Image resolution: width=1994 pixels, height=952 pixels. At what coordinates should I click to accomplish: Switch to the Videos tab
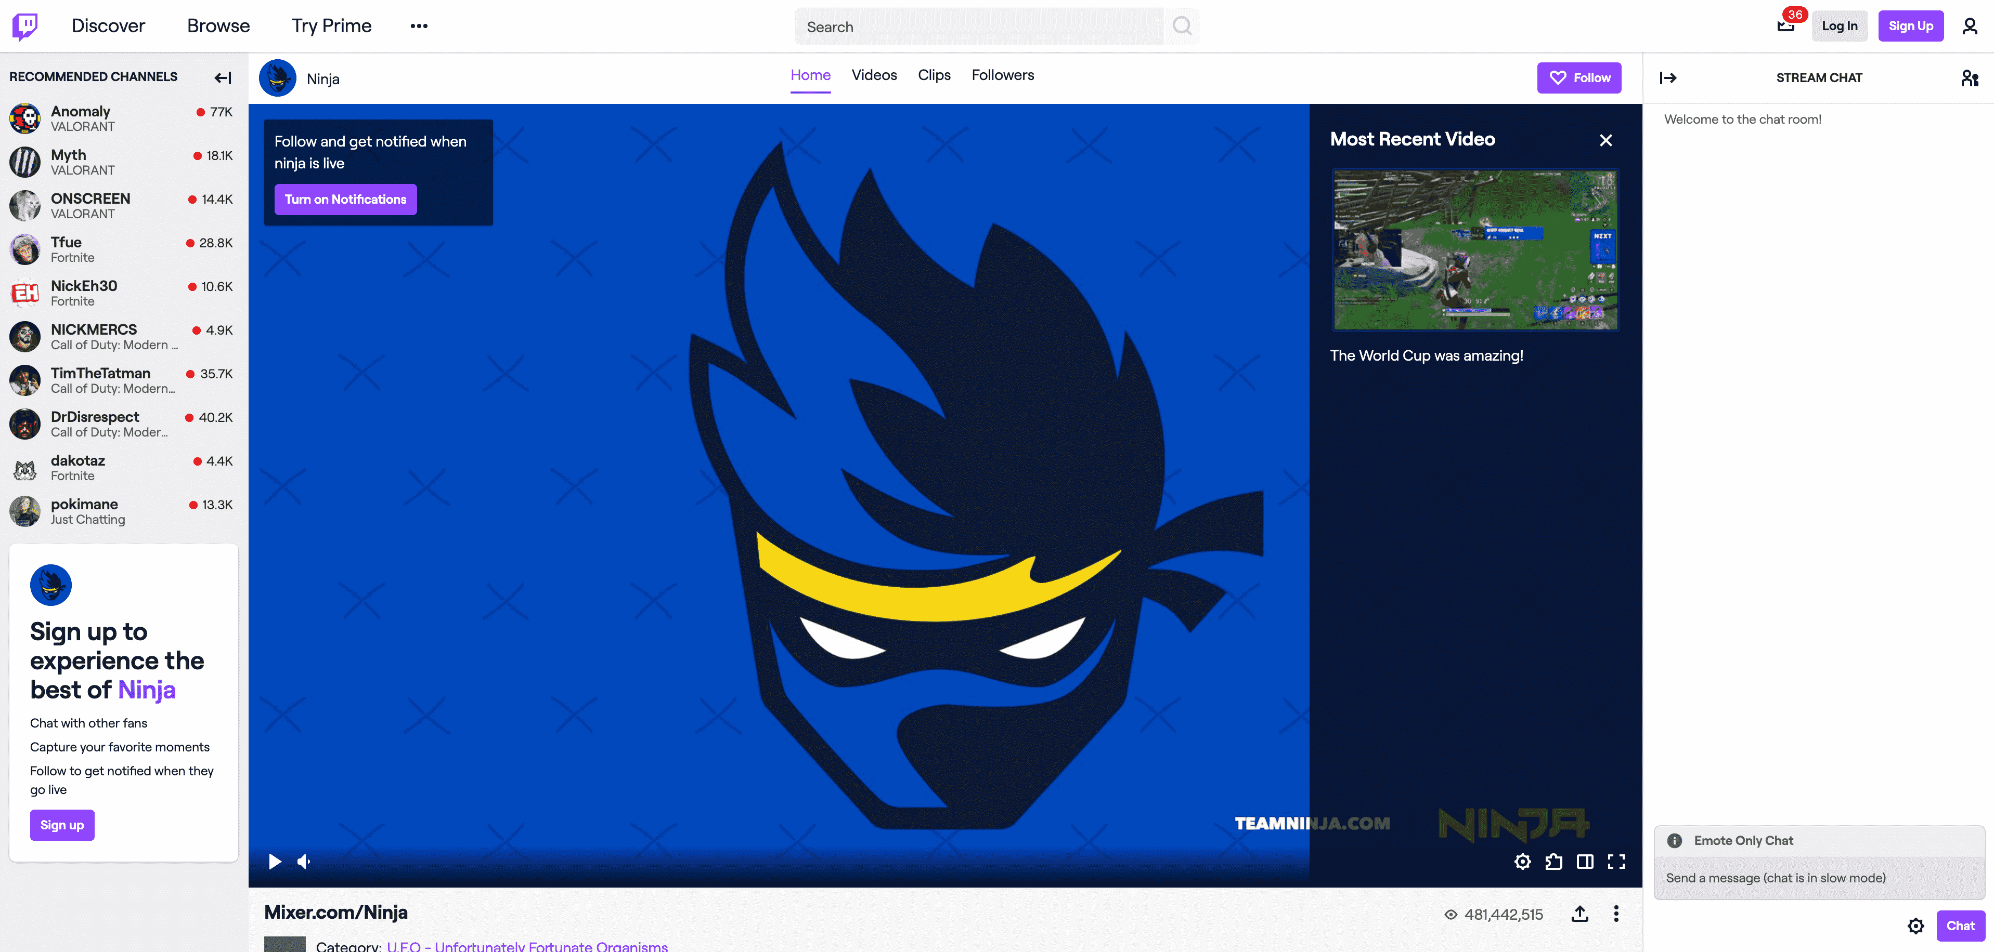click(x=874, y=76)
